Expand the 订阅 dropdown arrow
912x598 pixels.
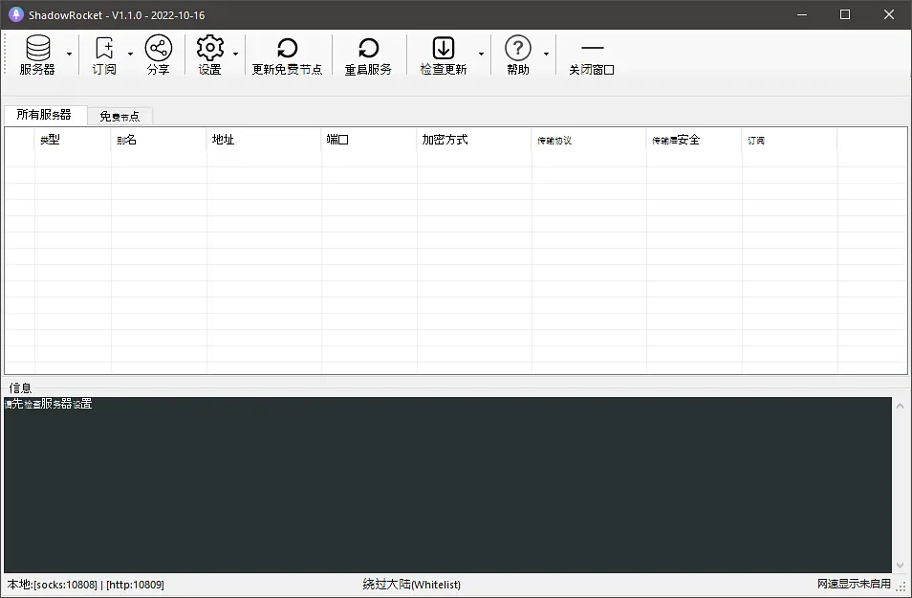click(x=130, y=55)
